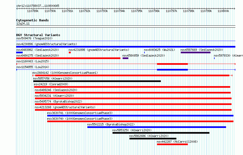
Task: Select the nsv5934231 red variant bar
Action: point(133,98)
